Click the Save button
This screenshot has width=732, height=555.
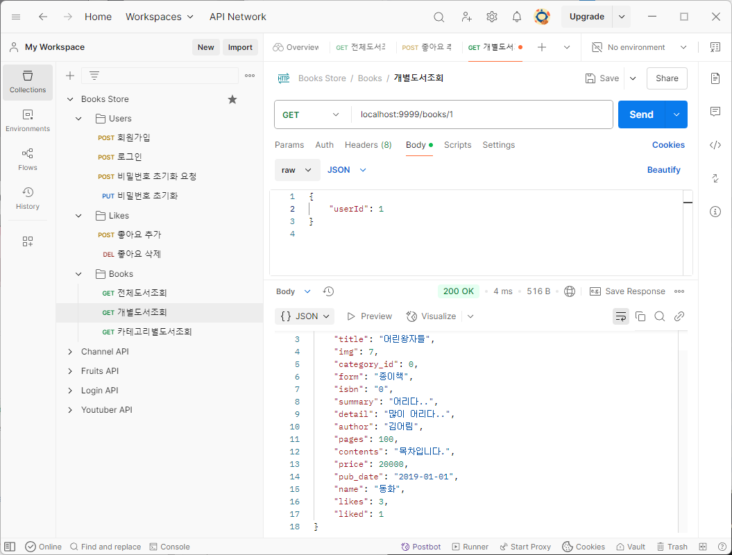coord(602,78)
